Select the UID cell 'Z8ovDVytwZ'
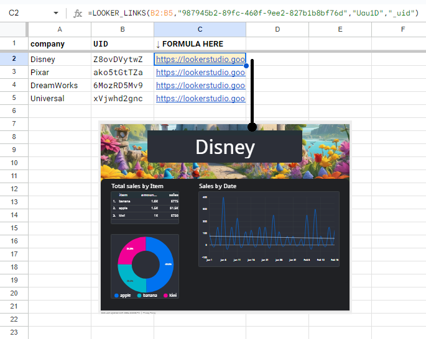Image resolution: width=426 pixels, height=339 pixels. pos(123,59)
